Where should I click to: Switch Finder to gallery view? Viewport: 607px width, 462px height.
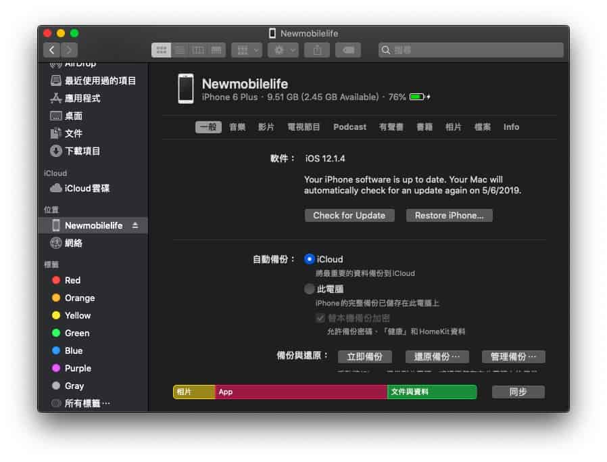click(x=216, y=50)
